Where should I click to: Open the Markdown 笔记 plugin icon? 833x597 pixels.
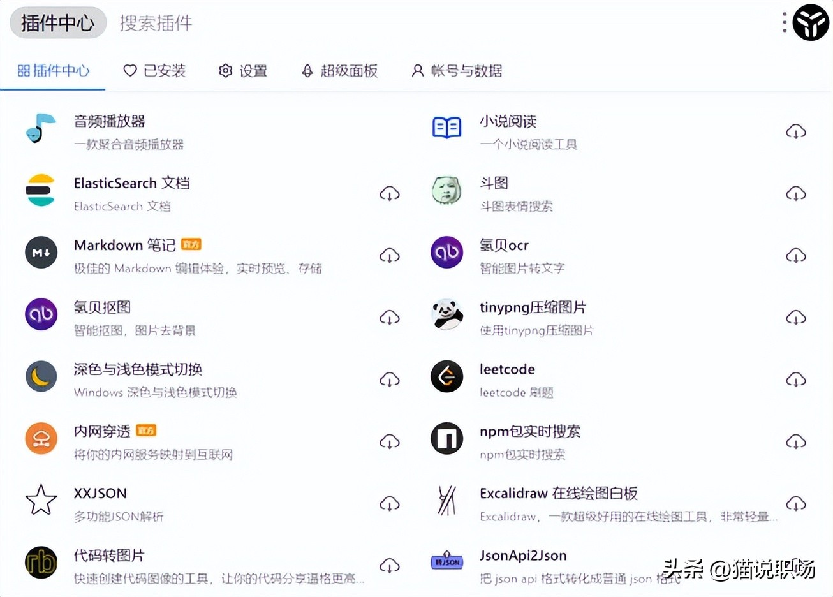(41, 253)
